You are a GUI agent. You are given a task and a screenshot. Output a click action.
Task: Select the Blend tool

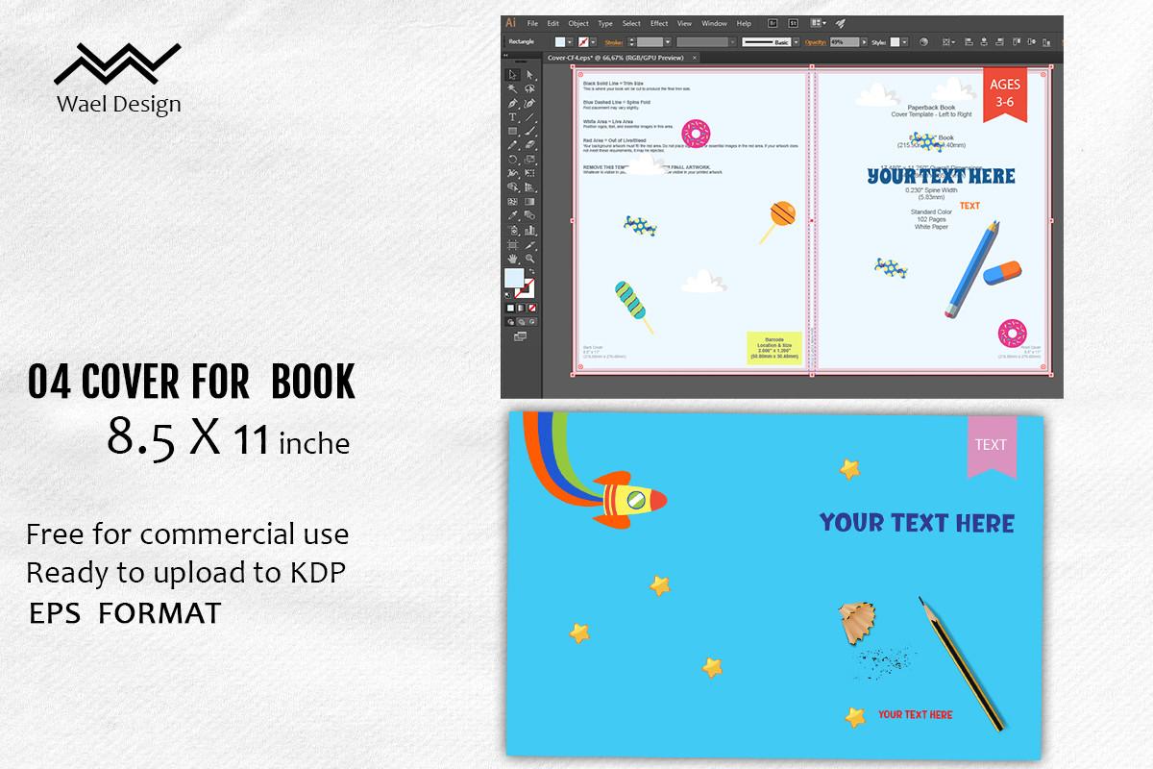tap(529, 215)
